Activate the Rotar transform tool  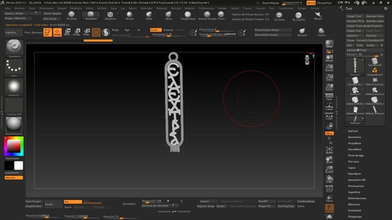click(87, 32)
